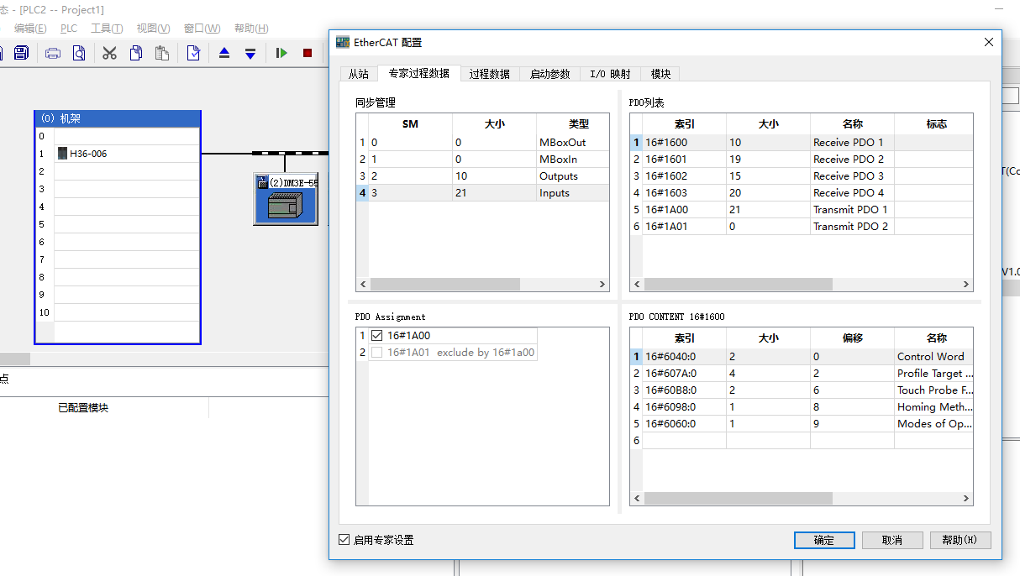This screenshot has width=1020, height=576.
Task: Select 16#1603 Receive PDO 4 row
Action: (802, 193)
